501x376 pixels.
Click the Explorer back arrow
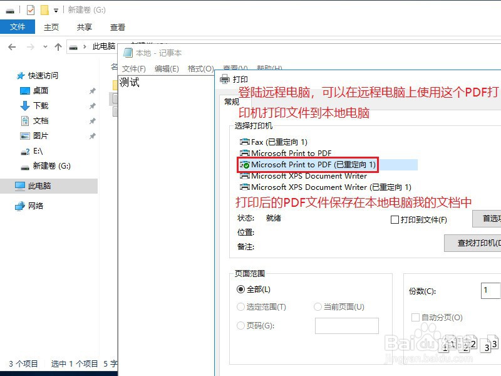[12, 47]
